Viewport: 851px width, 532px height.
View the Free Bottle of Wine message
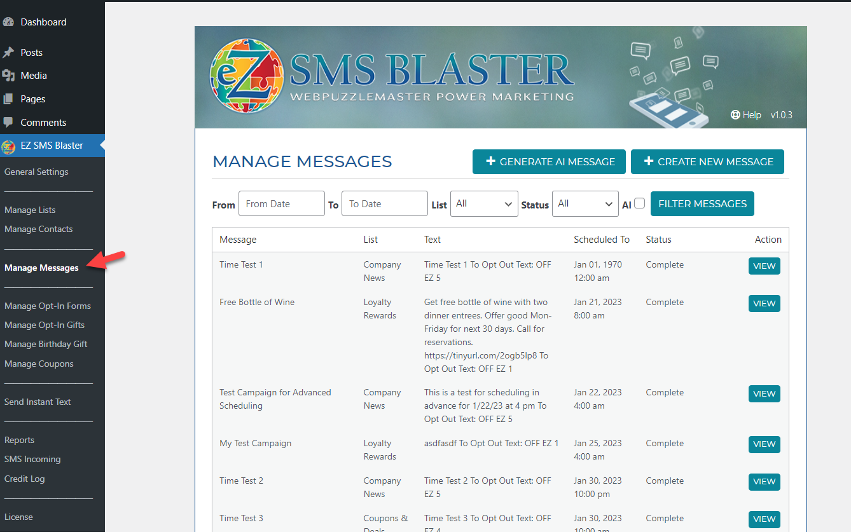click(764, 304)
